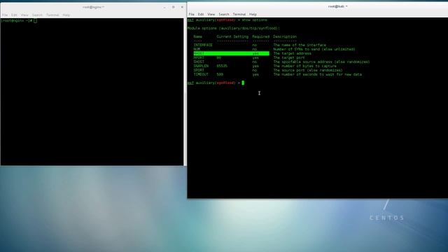Open Search menu in root@kali terminal
Viewport: 448px width, 252px height.
tap(224, 14)
